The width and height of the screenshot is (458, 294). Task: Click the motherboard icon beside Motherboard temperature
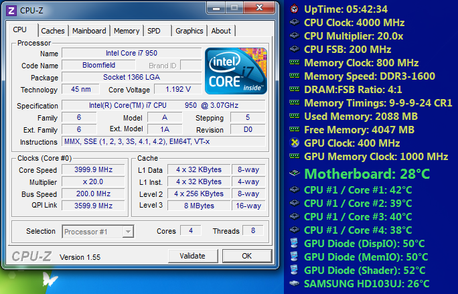[295, 173]
